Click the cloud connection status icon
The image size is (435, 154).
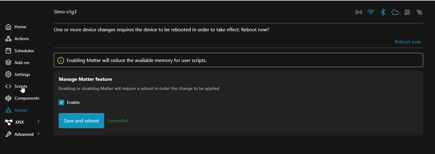[x=395, y=12]
